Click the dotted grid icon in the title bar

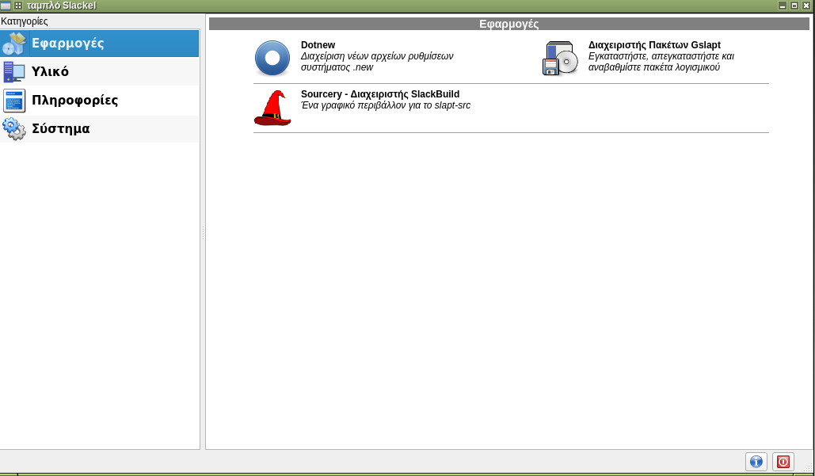pyautogui.click(x=18, y=6)
